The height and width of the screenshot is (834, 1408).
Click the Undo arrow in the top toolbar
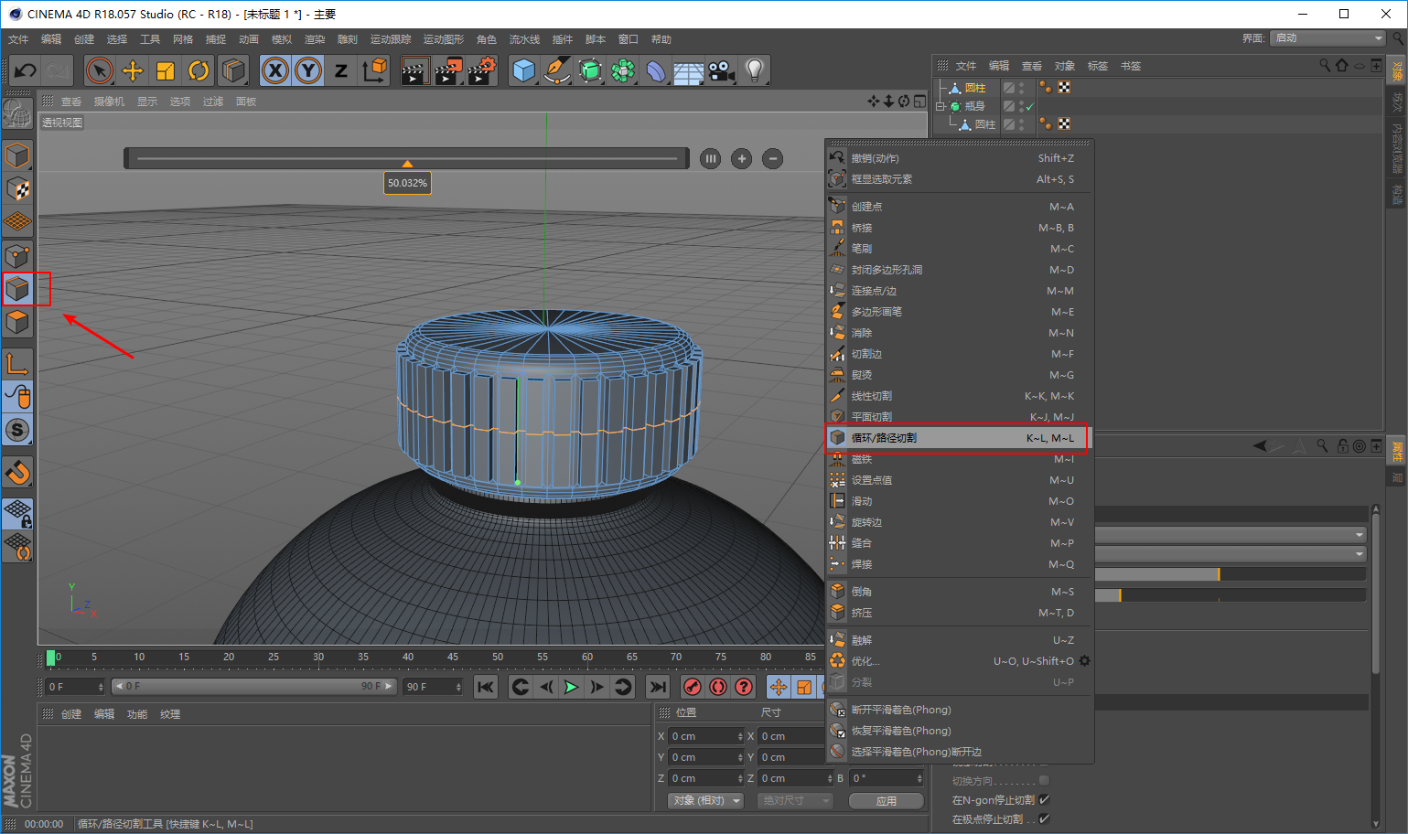coord(26,70)
